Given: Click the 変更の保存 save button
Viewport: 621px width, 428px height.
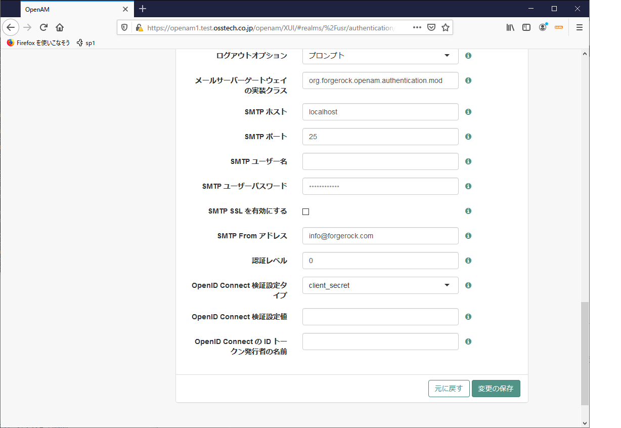Looking at the screenshot, I should tap(496, 389).
